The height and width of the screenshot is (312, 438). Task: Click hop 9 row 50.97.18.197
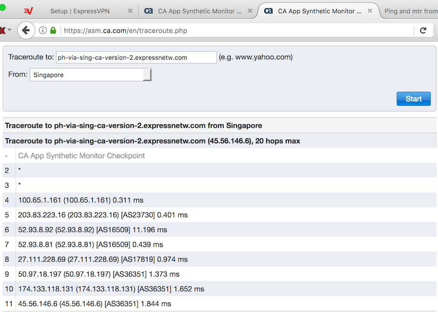[219, 274]
